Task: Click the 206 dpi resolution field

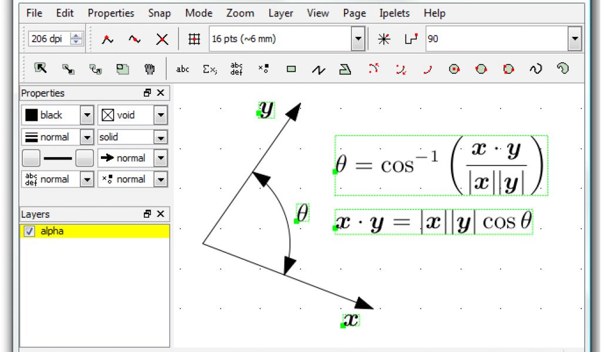Action: pos(49,39)
